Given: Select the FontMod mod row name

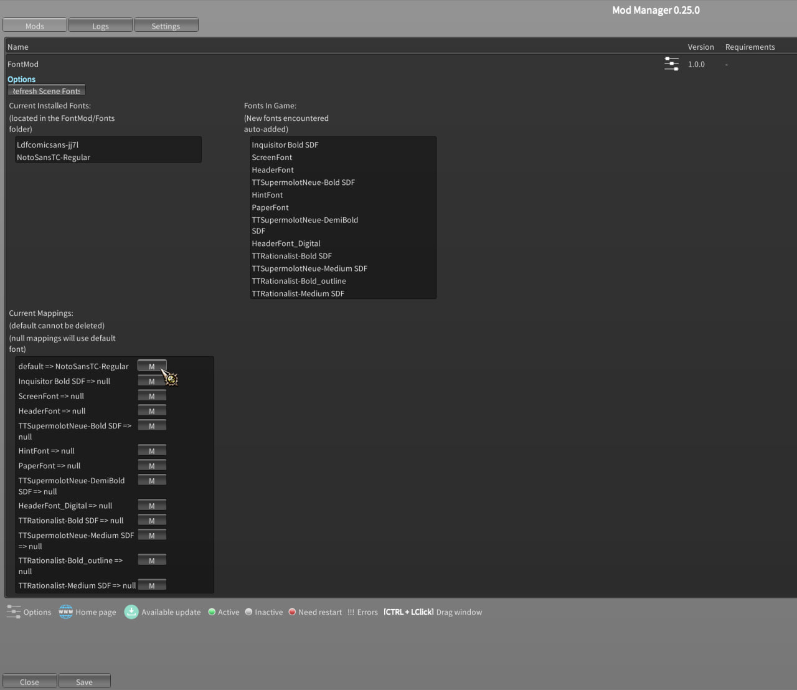Looking at the screenshot, I should pos(23,64).
